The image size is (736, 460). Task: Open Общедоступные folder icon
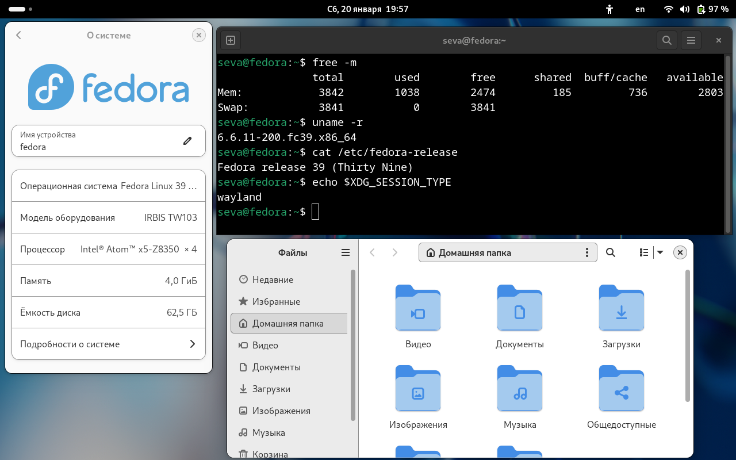[x=622, y=388]
